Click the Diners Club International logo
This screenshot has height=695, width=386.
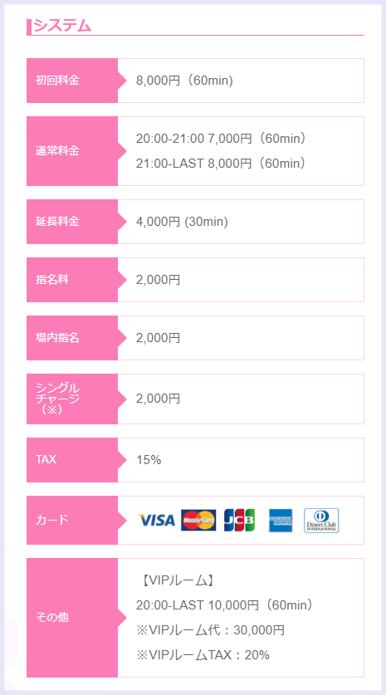click(x=321, y=521)
